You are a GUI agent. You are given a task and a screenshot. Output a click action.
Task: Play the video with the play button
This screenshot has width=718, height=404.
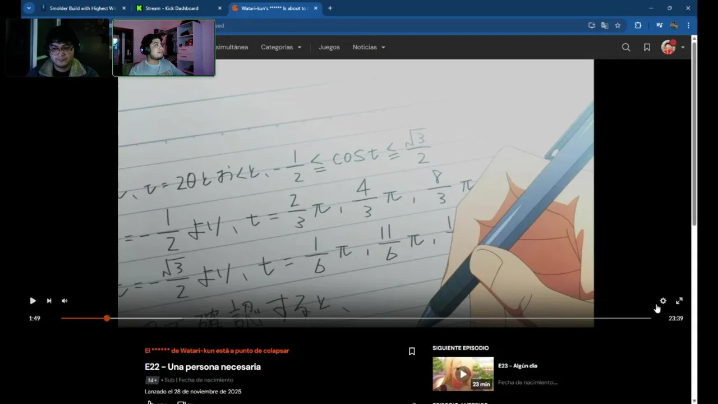(33, 301)
